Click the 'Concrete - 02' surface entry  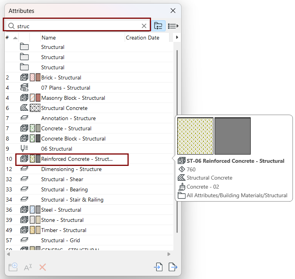pyautogui.click(x=203, y=187)
